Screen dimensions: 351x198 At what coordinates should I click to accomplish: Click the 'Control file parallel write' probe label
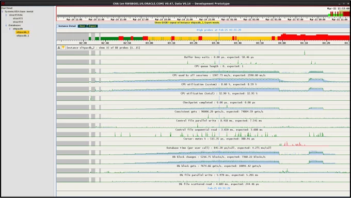(219, 121)
